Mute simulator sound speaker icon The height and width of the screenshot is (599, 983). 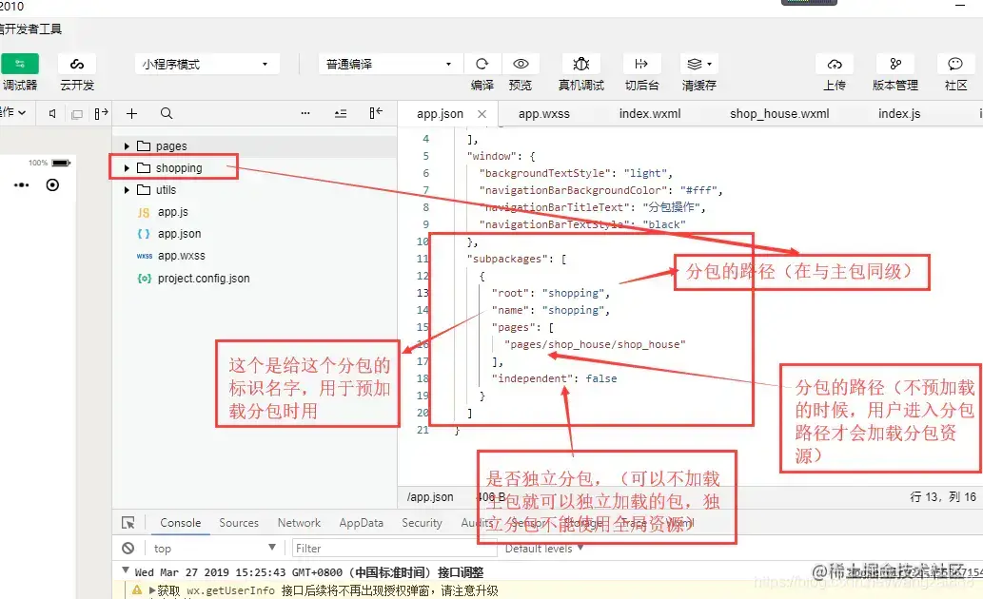tap(52, 113)
